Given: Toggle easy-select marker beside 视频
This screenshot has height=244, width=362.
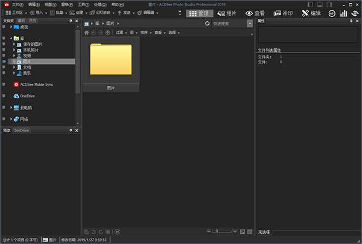Looking at the screenshot, I should (x=4, y=56).
